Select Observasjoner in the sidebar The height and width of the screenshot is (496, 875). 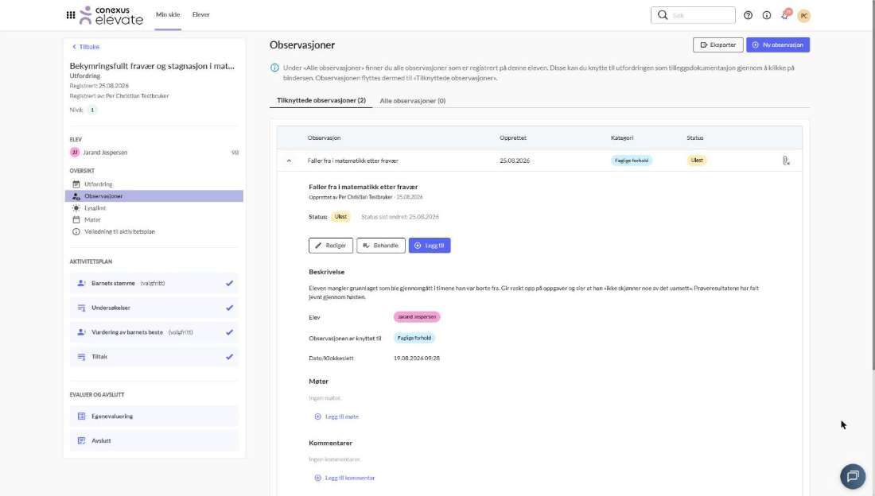[x=154, y=196]
